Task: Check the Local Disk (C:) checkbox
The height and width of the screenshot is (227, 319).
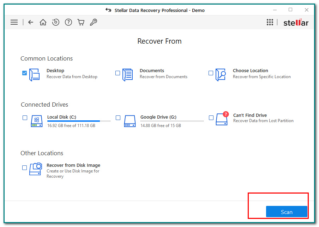Action: click(x=25, y=118)
